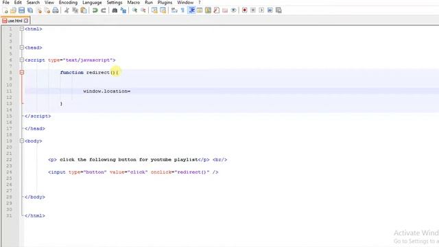The width and height of the screenshot is (439, 247).
Task: Click the Copy toolbar icon
Action: (x=75, y=10)
